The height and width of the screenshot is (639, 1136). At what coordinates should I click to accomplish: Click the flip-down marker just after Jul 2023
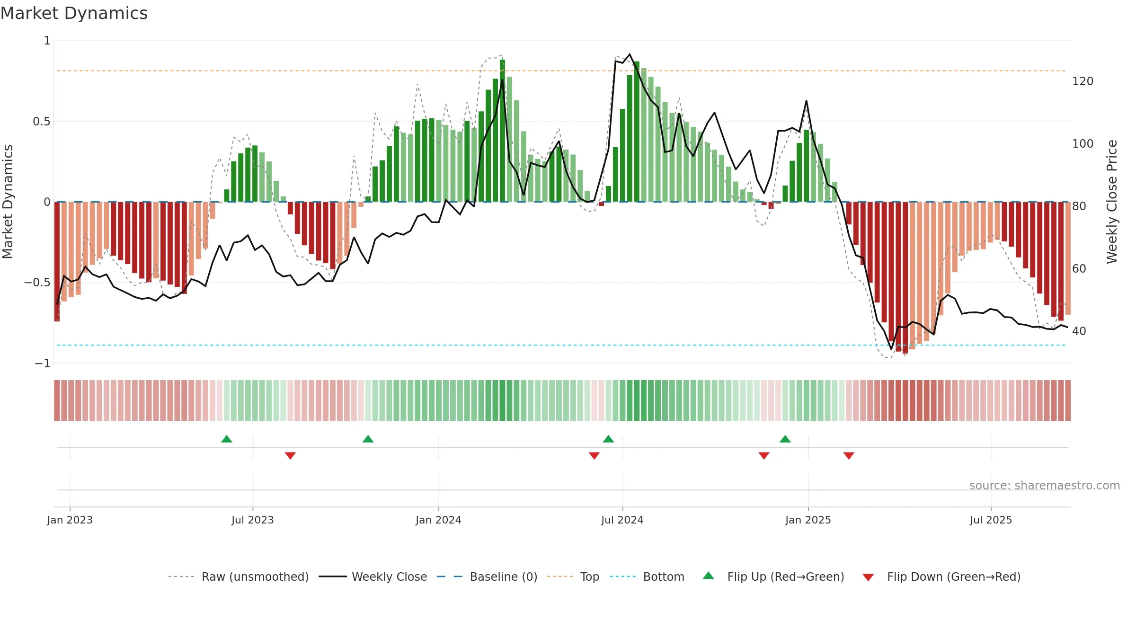click(290, 455)
